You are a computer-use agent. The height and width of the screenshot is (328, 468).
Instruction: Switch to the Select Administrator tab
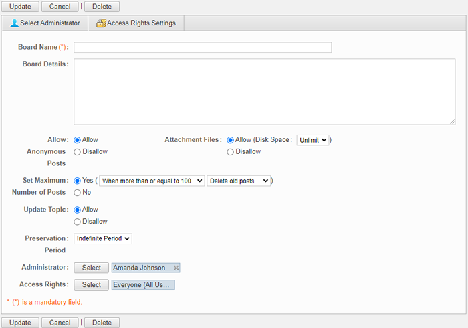click(x=45, y=23)
